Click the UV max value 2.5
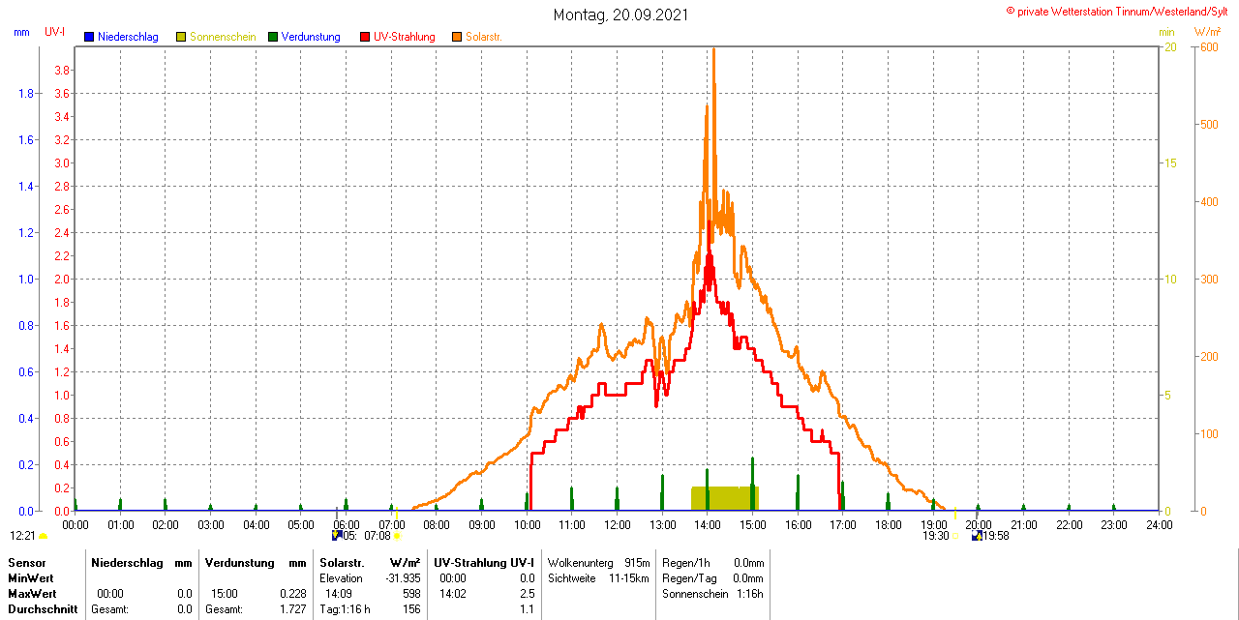The height and width of the screenshot is (620, 1239). (528, 594)
